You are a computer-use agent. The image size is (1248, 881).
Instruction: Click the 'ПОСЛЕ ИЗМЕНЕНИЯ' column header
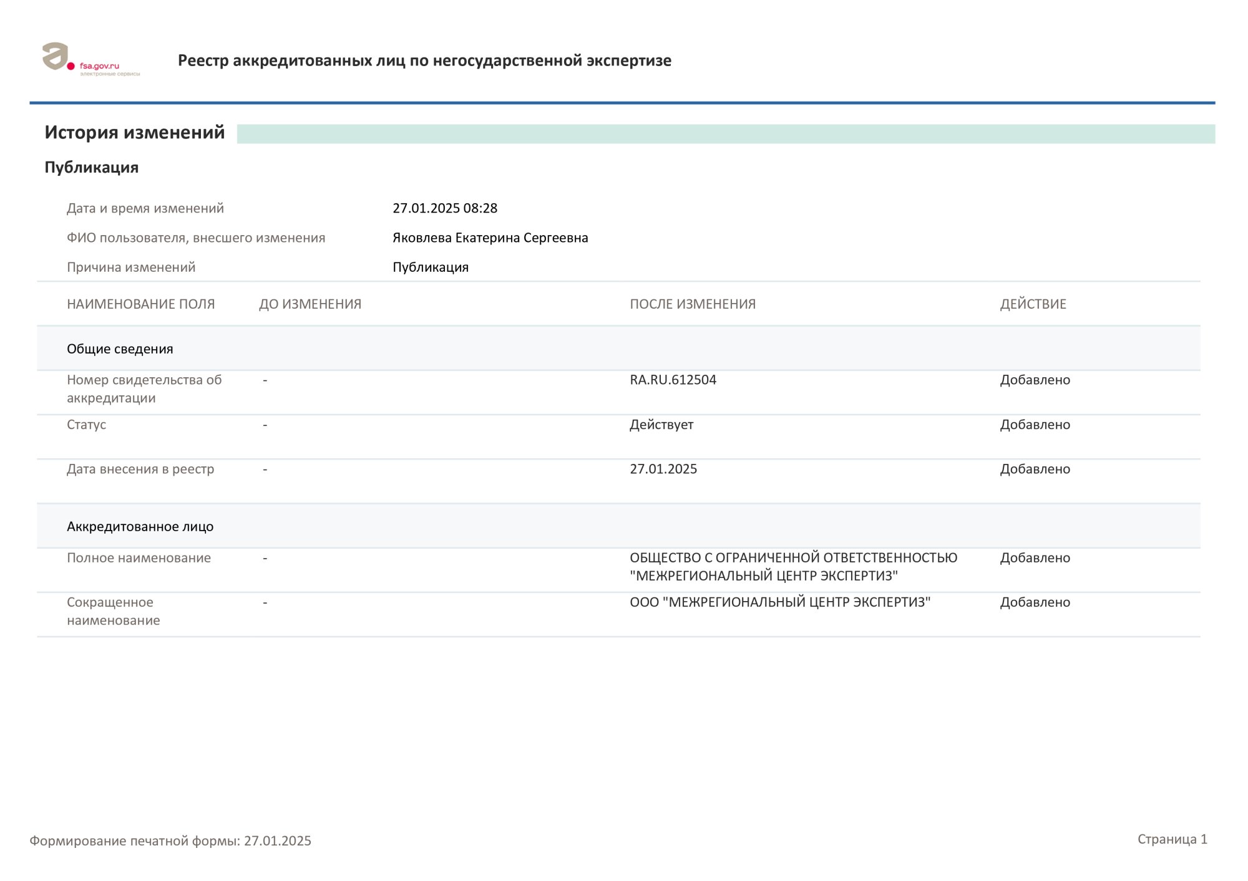(x=692, y=304)
